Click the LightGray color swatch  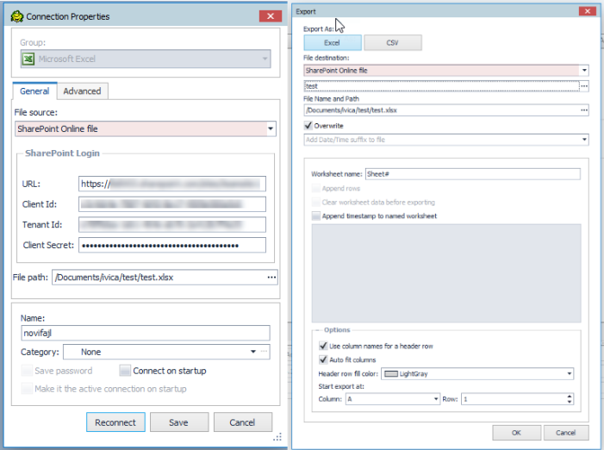pos(391,374)
